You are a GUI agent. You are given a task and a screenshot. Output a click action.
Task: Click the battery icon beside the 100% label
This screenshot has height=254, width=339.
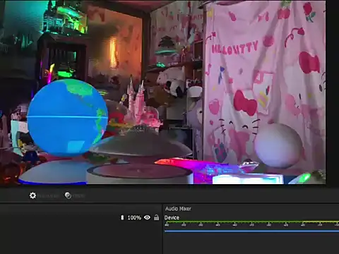[x=122, y=217]
